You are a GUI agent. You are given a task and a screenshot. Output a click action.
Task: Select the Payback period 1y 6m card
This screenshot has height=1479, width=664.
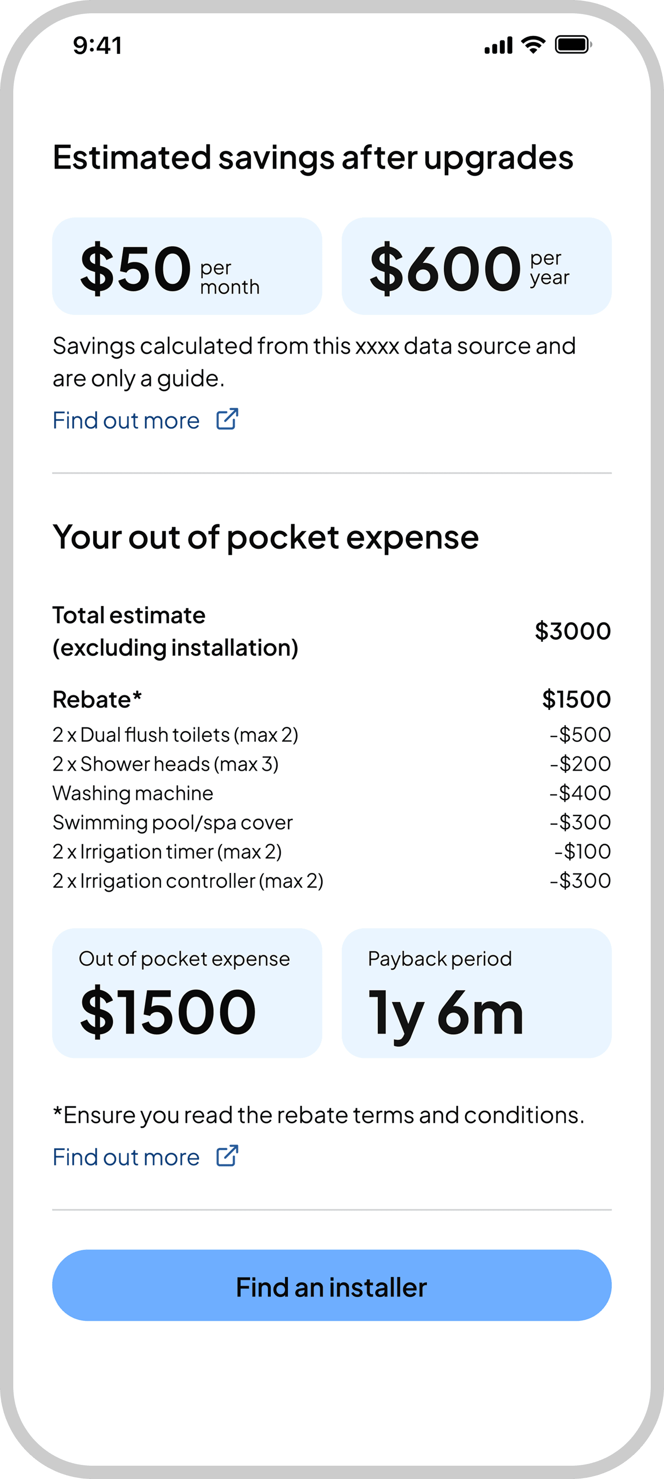(476, 993)
